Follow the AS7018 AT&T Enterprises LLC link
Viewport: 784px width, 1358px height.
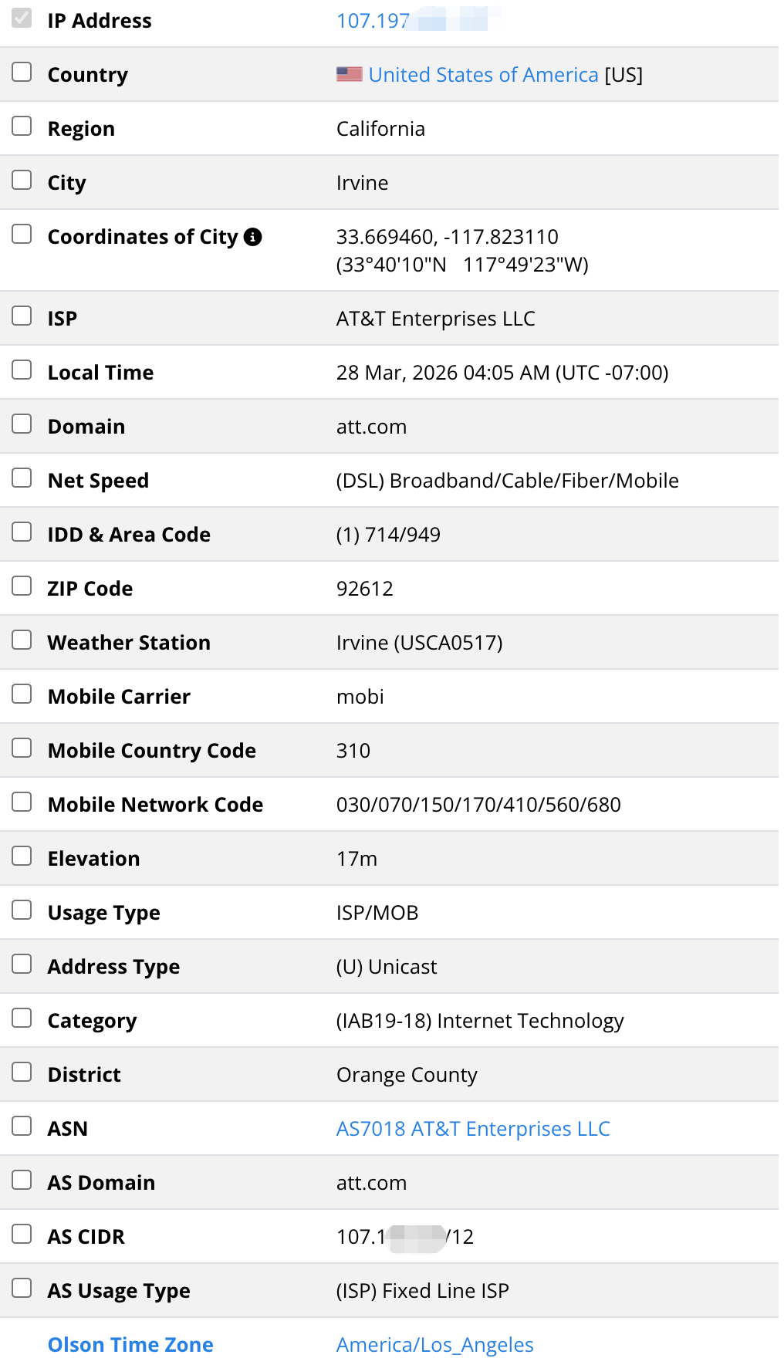472,1128
